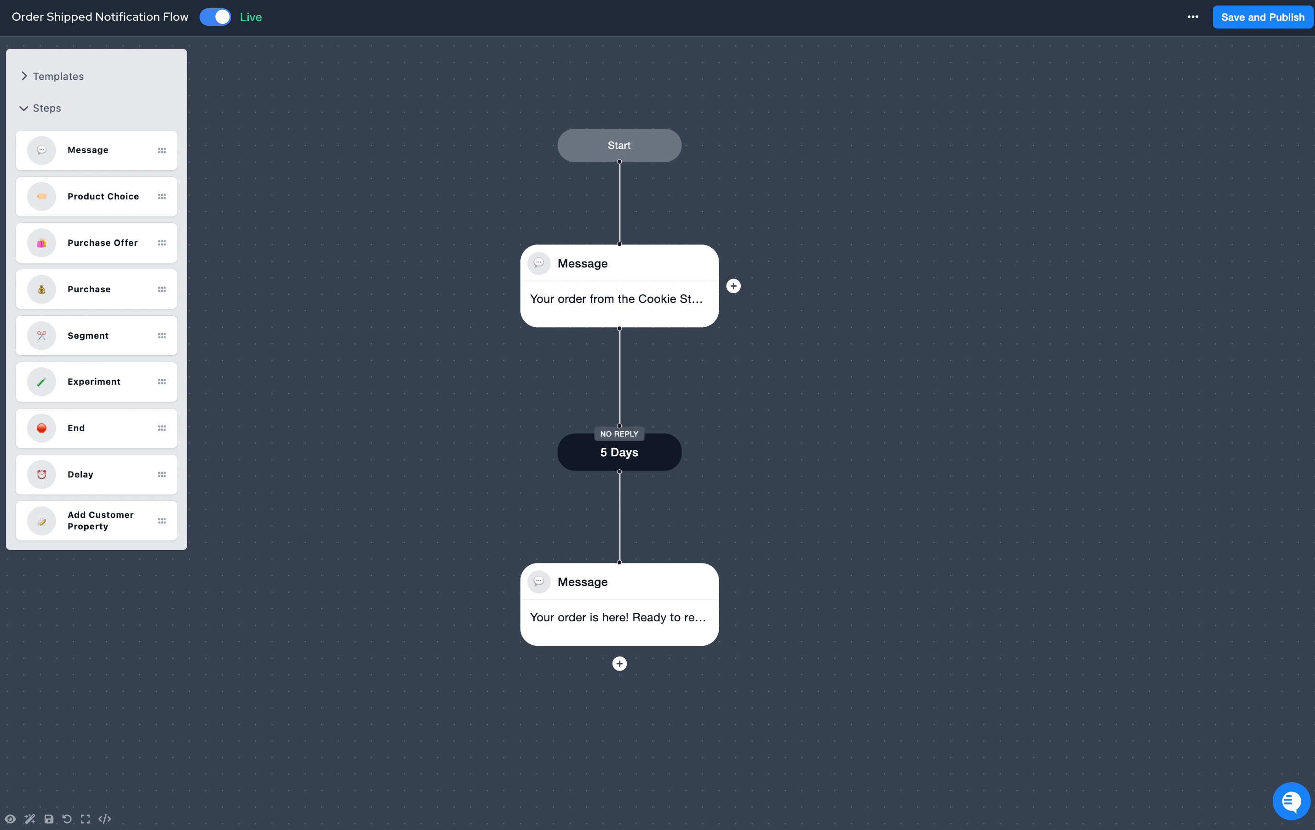This screenshot has width=1315, height=830.
Task: Click the Purchase Offer shopping bags icon
Action: point(41,243)
